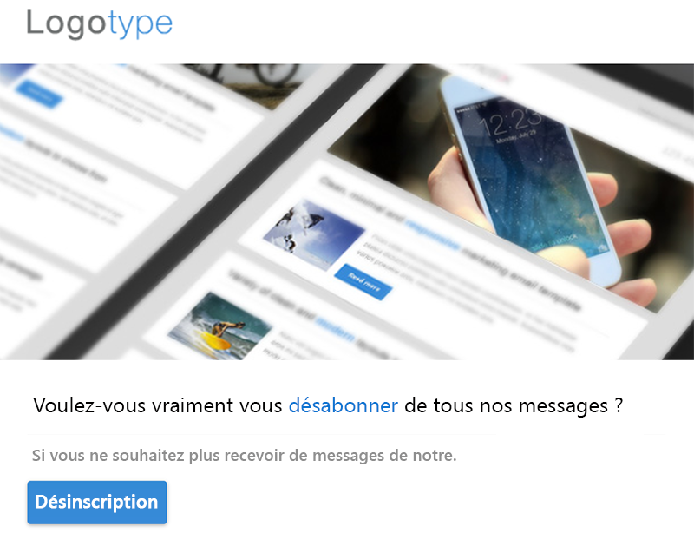Select the snowboarder thumbnail in banner
Image resolution: width=694 pixels, height=533 pixels.
click(314, 234)
